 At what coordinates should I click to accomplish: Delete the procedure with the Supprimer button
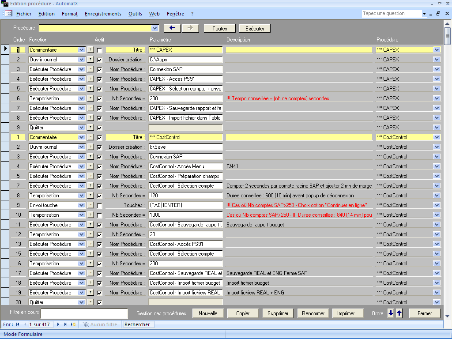278,313
